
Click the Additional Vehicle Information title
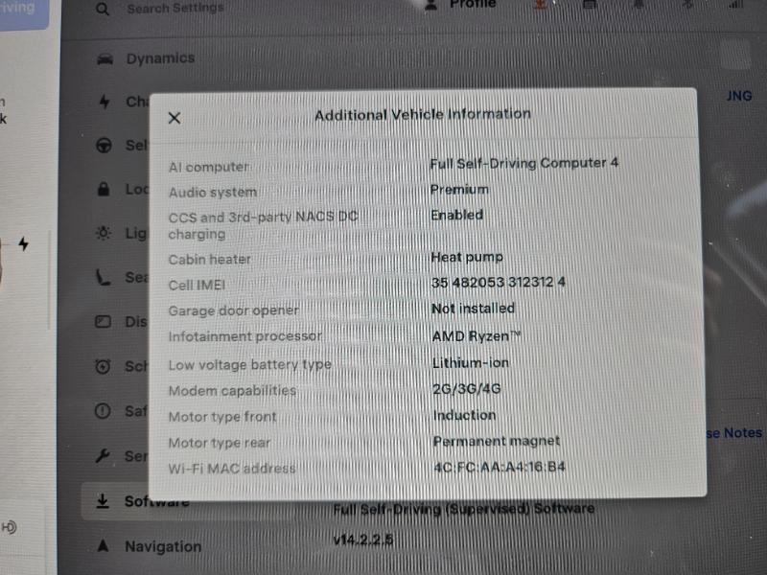pos(423,114)
